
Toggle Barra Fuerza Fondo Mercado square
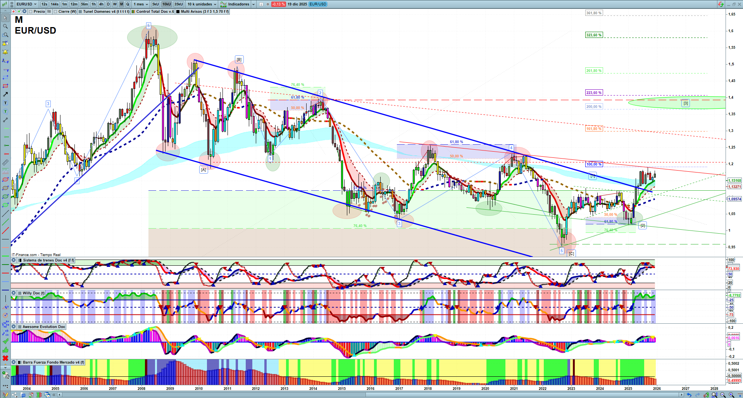(x=20, y=362)
